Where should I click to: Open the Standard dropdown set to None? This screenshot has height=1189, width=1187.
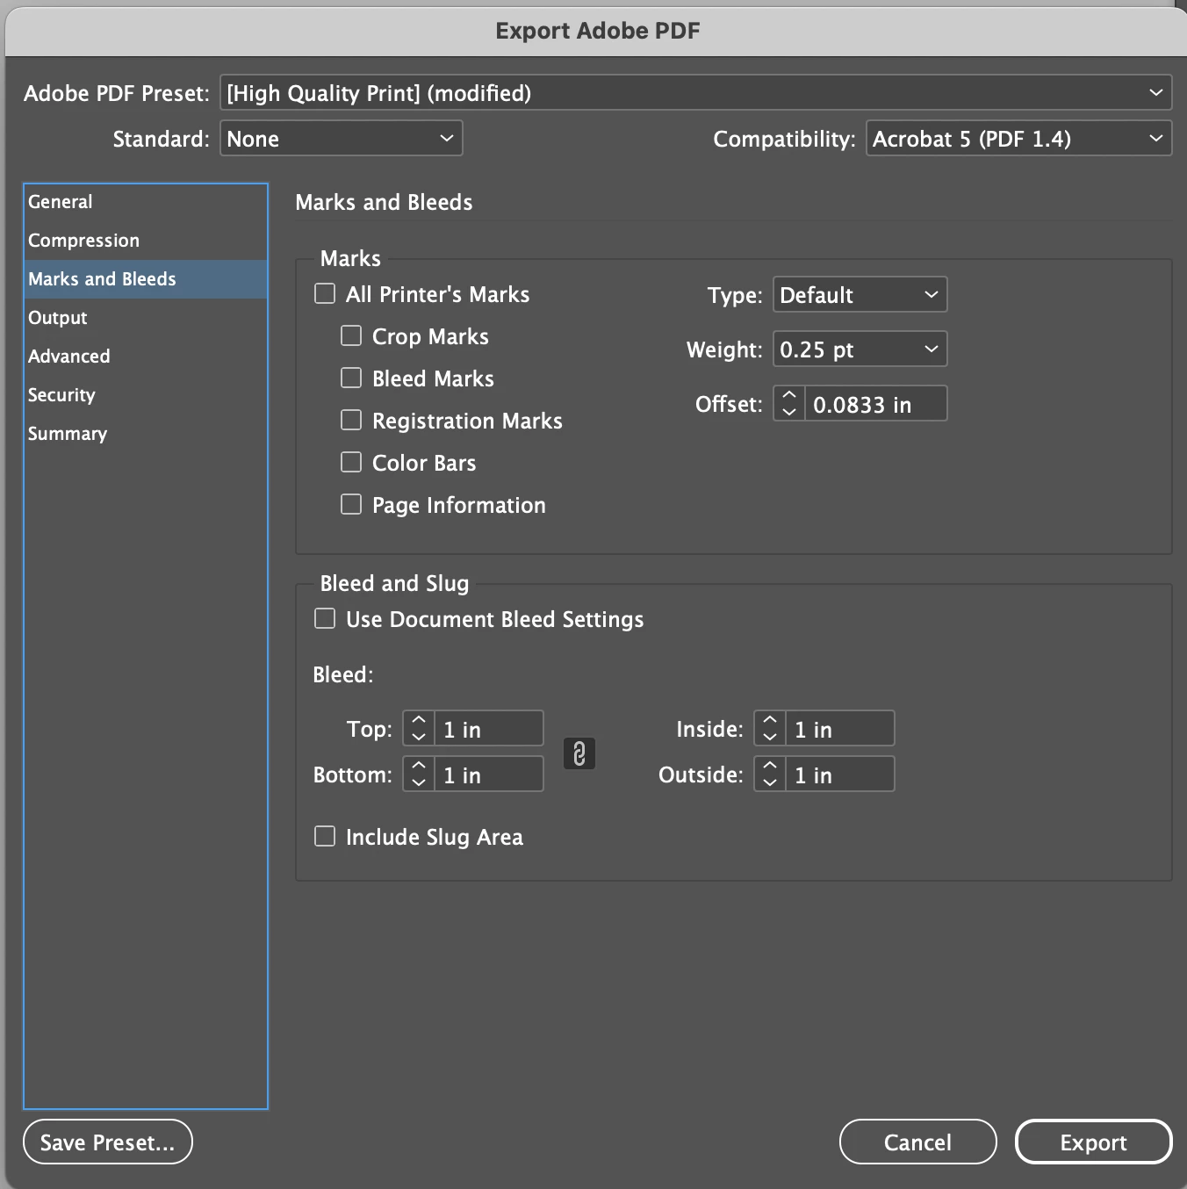[341, 138]
